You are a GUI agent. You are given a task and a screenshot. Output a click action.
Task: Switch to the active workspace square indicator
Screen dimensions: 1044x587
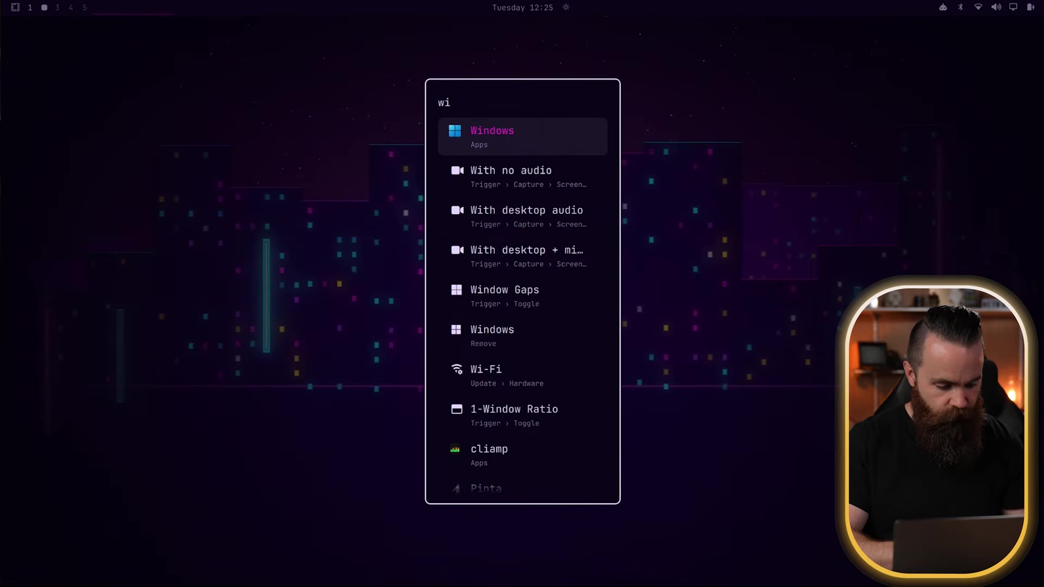pyautogui.click(x=44, y=8)
